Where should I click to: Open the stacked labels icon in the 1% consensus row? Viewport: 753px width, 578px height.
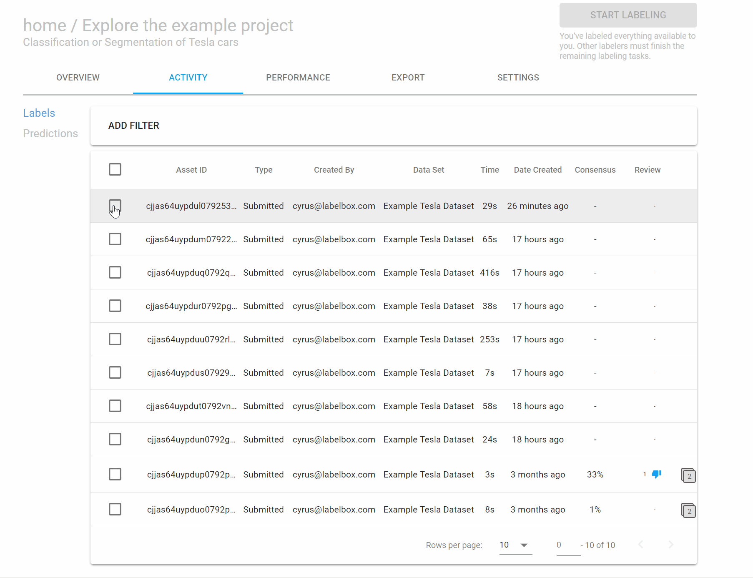pos(688,510)
